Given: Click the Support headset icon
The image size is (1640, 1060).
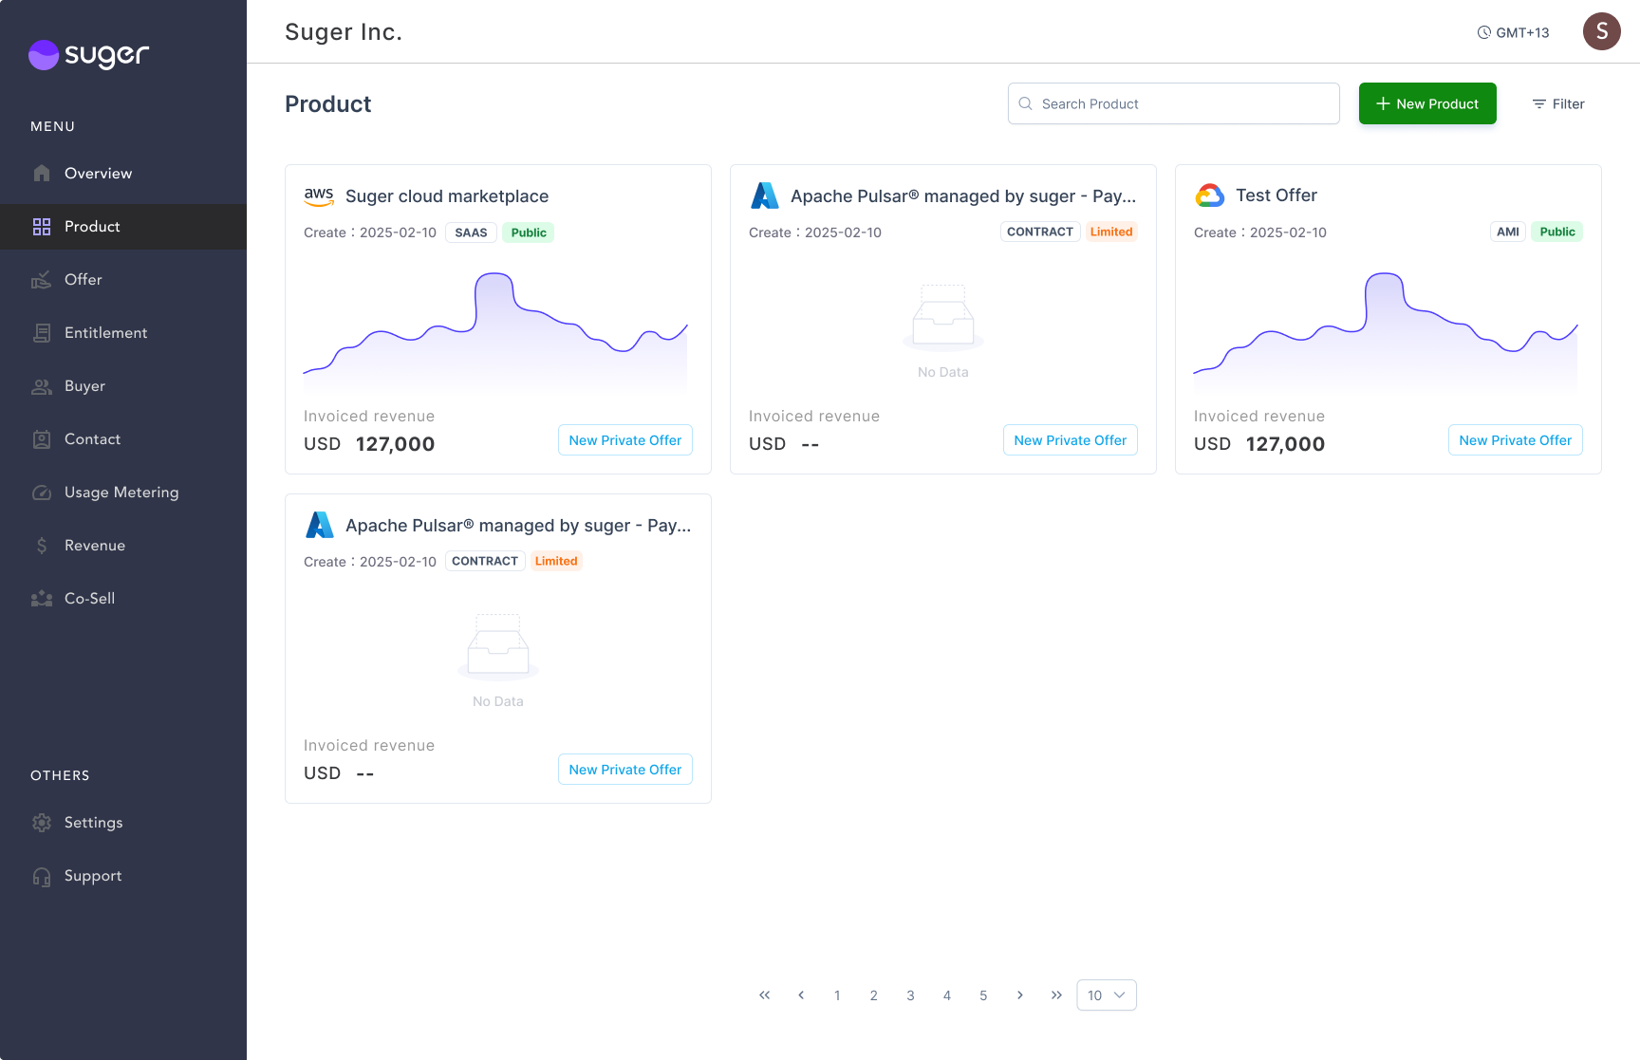Looking at the screenshot, I should click(42, 876).
